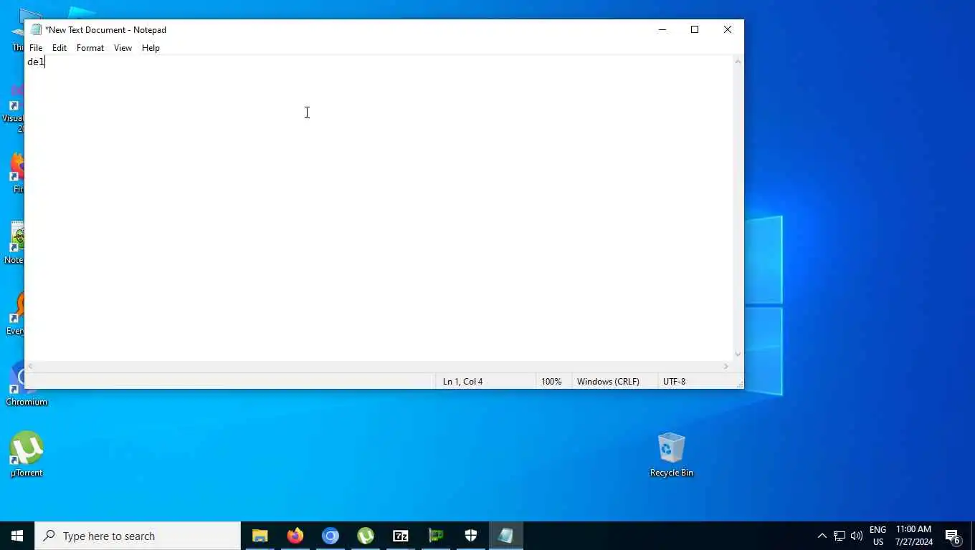Open the View menu in Notepad
Screen dimensions: 975x550
tap(123, 48)
